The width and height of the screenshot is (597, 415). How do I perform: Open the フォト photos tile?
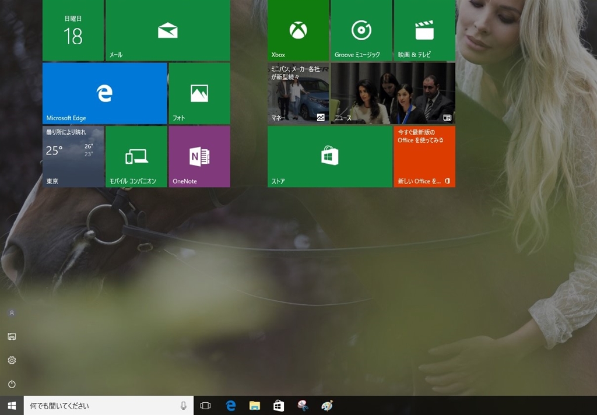point(199,93)
